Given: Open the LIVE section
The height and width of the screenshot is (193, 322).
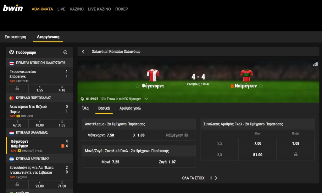Looking at the screenshot, I should [x=61, y=9].
